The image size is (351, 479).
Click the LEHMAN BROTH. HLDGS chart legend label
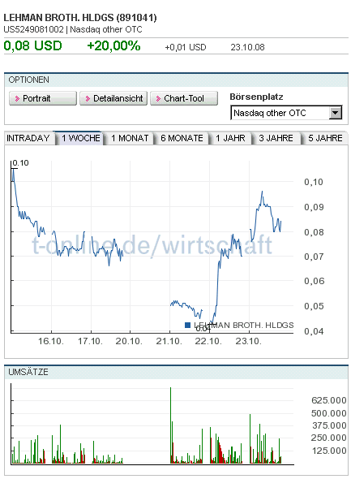244,325
